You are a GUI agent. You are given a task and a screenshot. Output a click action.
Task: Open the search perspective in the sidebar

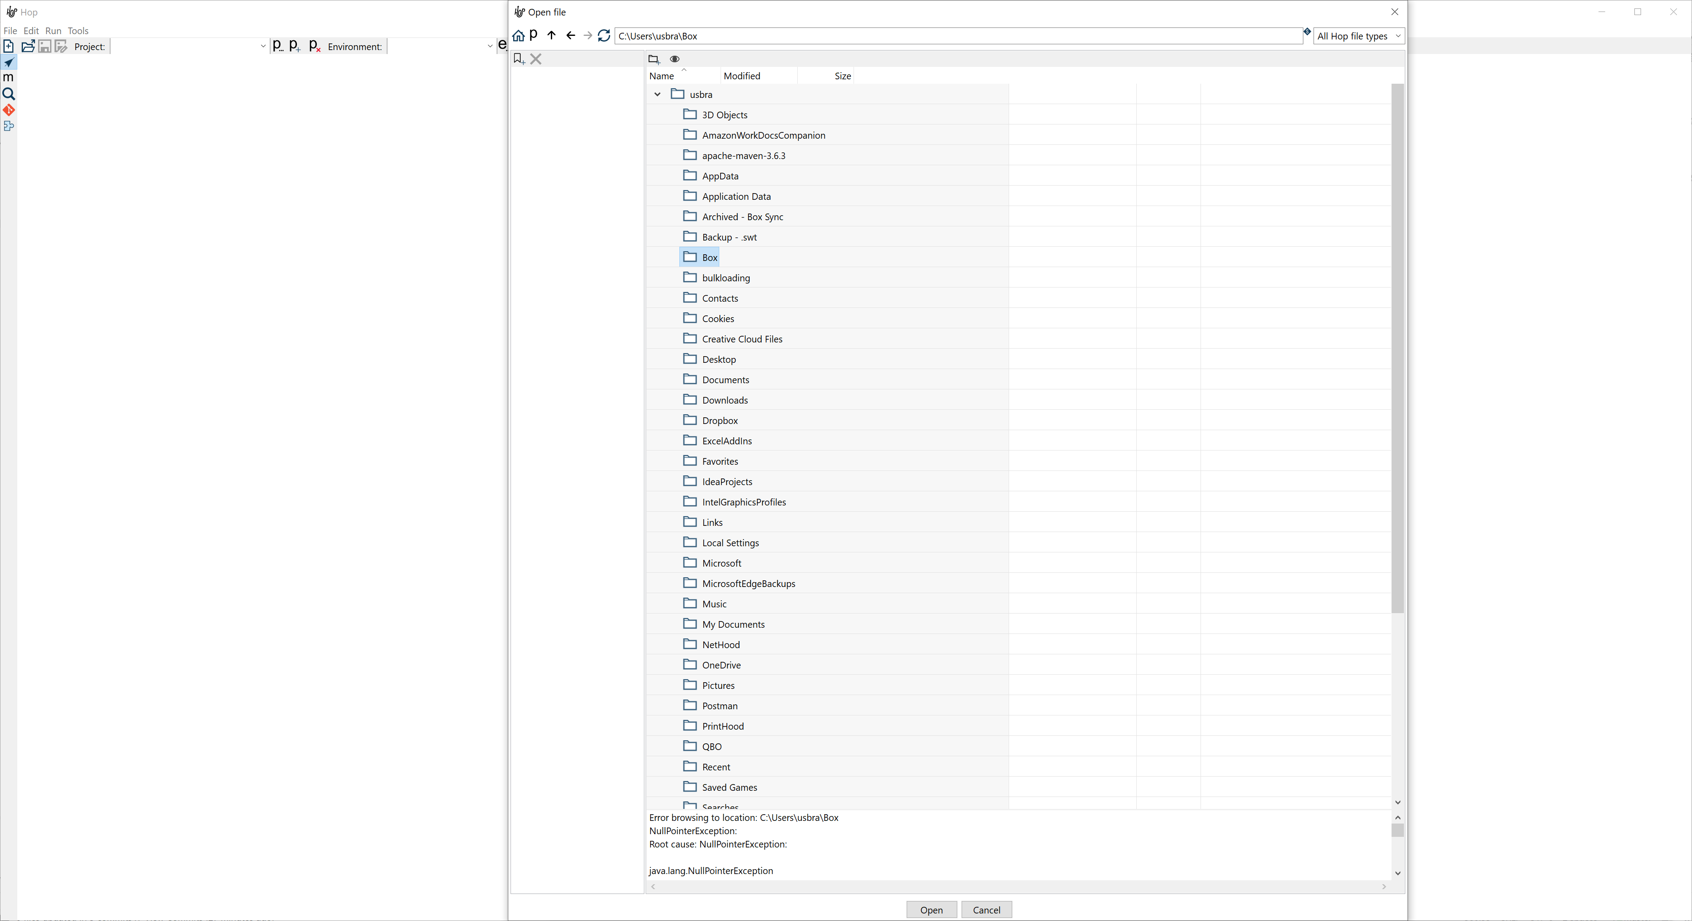coord(8,94)
